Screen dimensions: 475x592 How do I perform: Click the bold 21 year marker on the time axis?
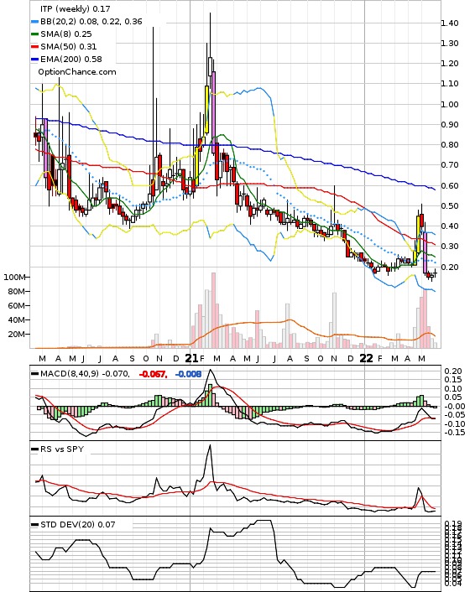pos(191,358)
